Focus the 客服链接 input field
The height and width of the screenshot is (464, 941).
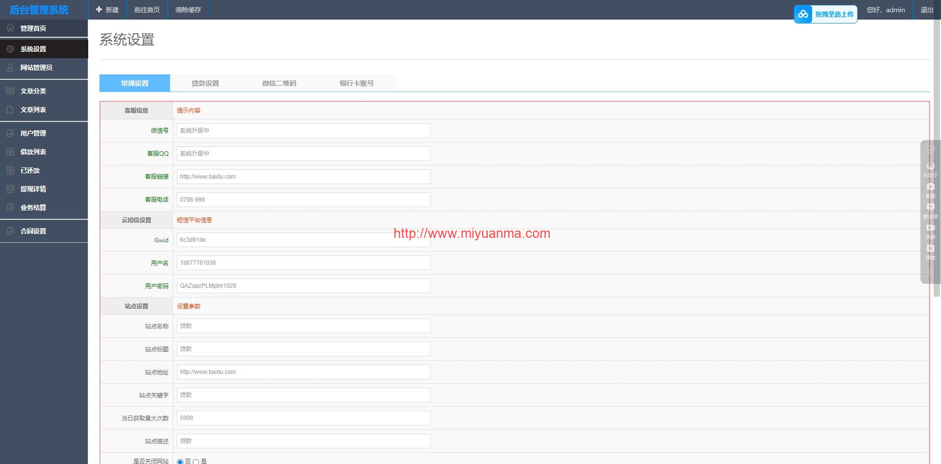(x=303, y=177)
